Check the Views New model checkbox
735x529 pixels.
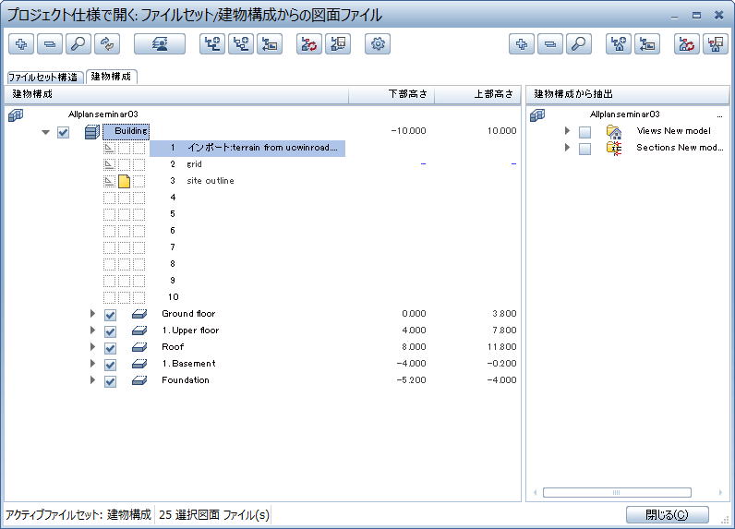[x=584, y=132]
